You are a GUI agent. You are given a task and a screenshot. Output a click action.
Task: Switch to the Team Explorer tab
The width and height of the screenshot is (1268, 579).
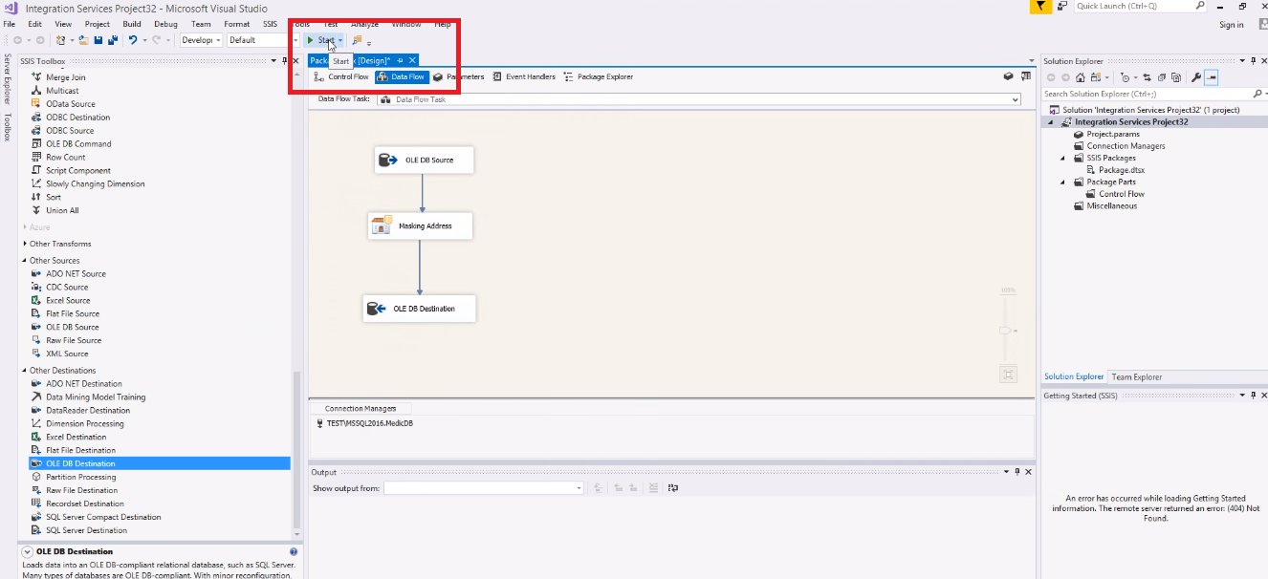[x=1137, y=376]
